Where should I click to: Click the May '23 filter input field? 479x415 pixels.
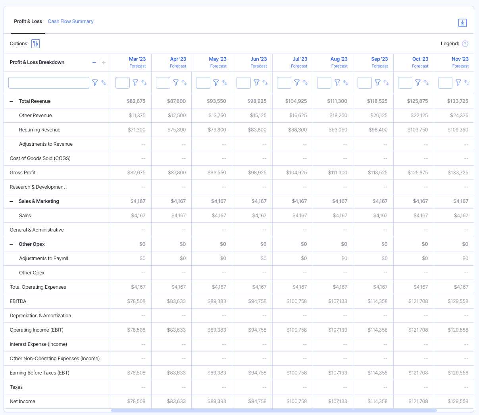coord(203,83)
